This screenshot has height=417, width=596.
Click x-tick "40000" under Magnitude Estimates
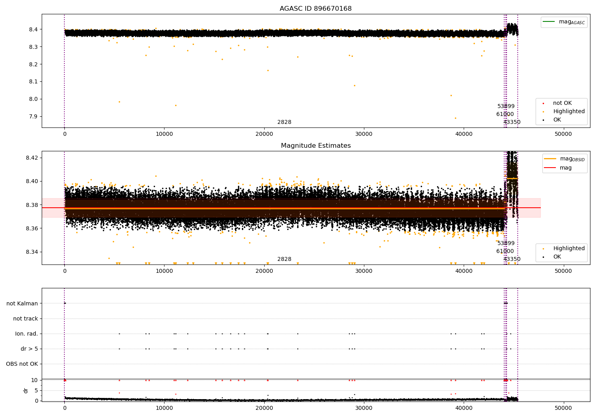(x=463, y=271)
